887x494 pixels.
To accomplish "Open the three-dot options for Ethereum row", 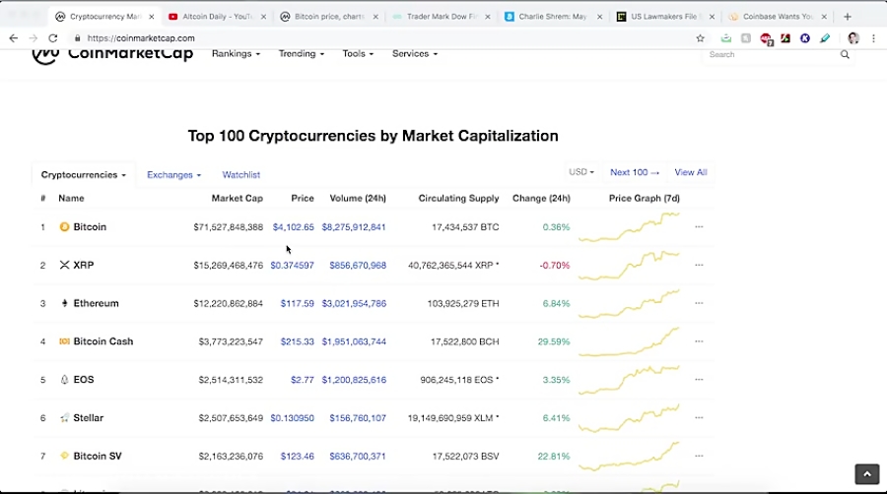I will pos(699,303).
